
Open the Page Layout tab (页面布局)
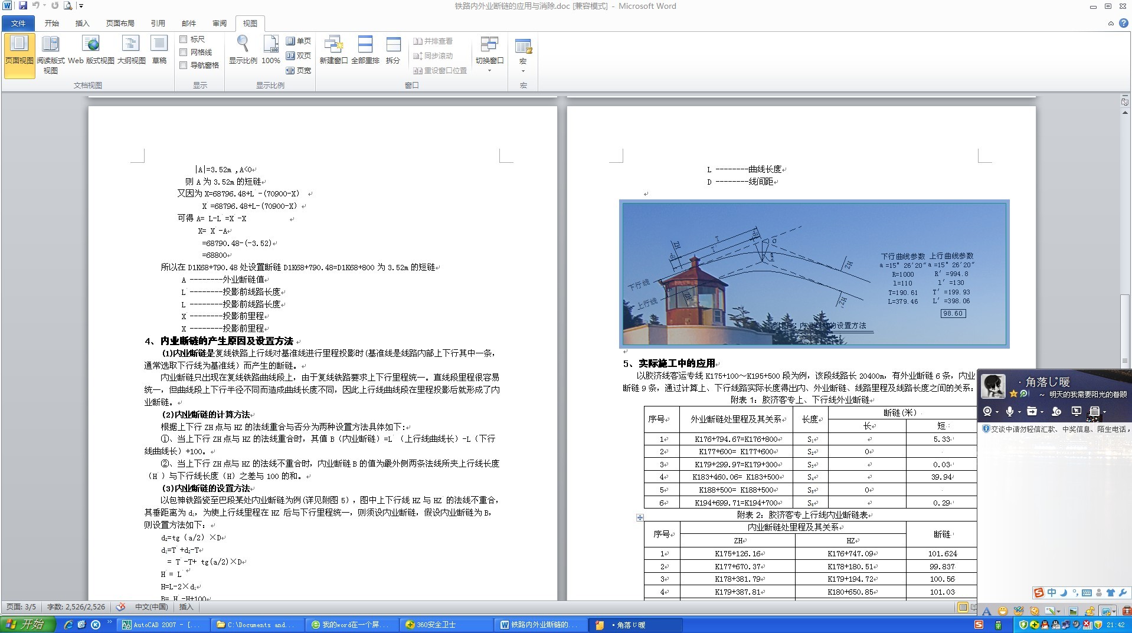pyautogui.click(x=120, y=23)
